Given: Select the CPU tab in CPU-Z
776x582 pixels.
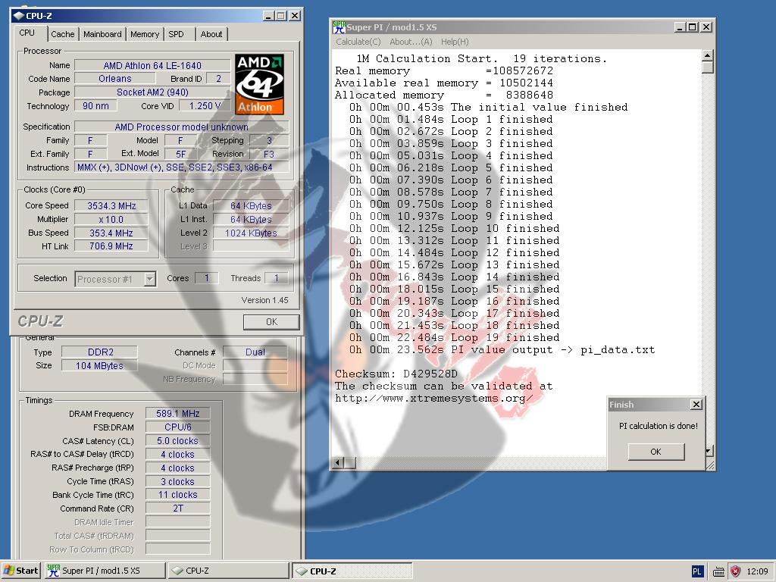Looking at the screenshot, I should coord(27,33).
